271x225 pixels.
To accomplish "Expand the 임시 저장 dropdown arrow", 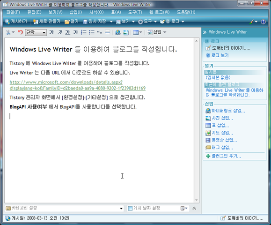I will [x=111, y=22].
